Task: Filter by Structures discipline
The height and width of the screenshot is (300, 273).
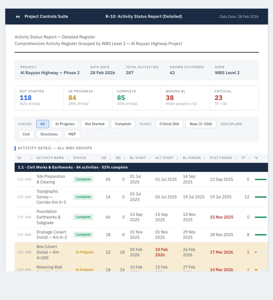Action: pos(49,134)
